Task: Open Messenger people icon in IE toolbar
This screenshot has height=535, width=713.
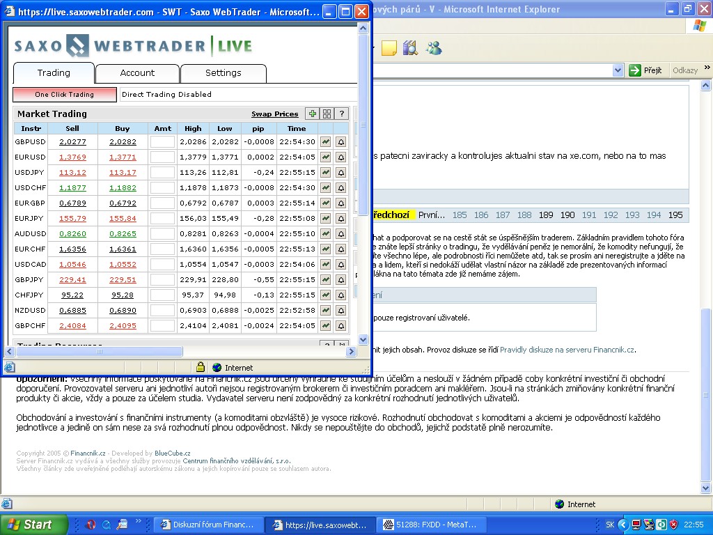Action: [433, 48]
